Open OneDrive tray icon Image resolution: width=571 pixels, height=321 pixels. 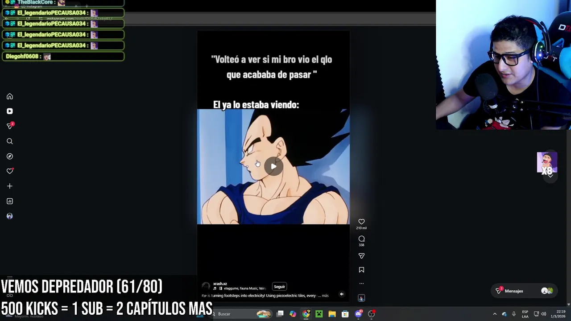[505, 314]
